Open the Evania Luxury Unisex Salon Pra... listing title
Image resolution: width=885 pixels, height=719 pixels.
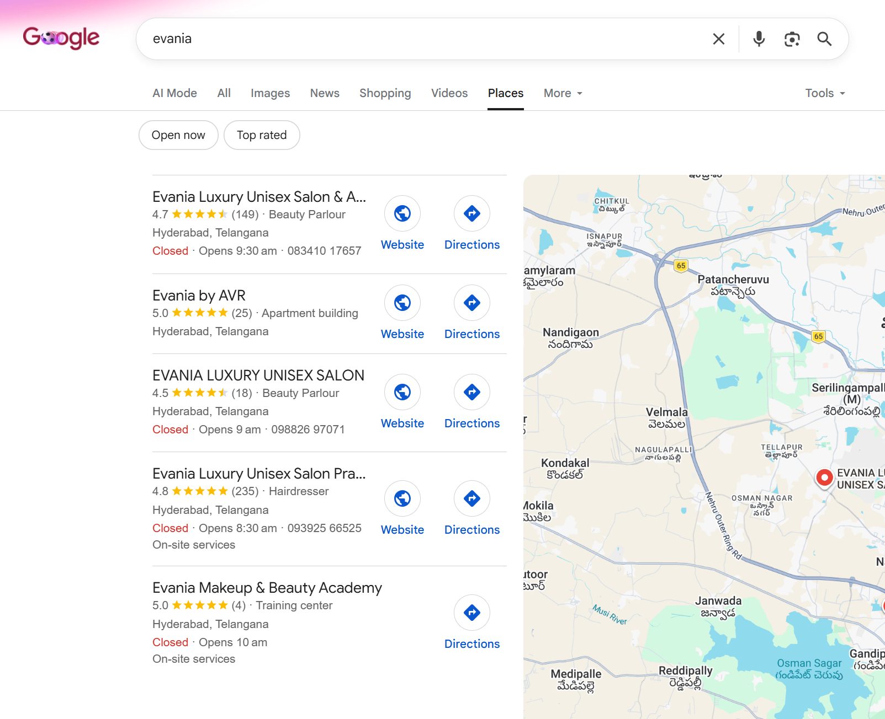click(x=259, y=474)
